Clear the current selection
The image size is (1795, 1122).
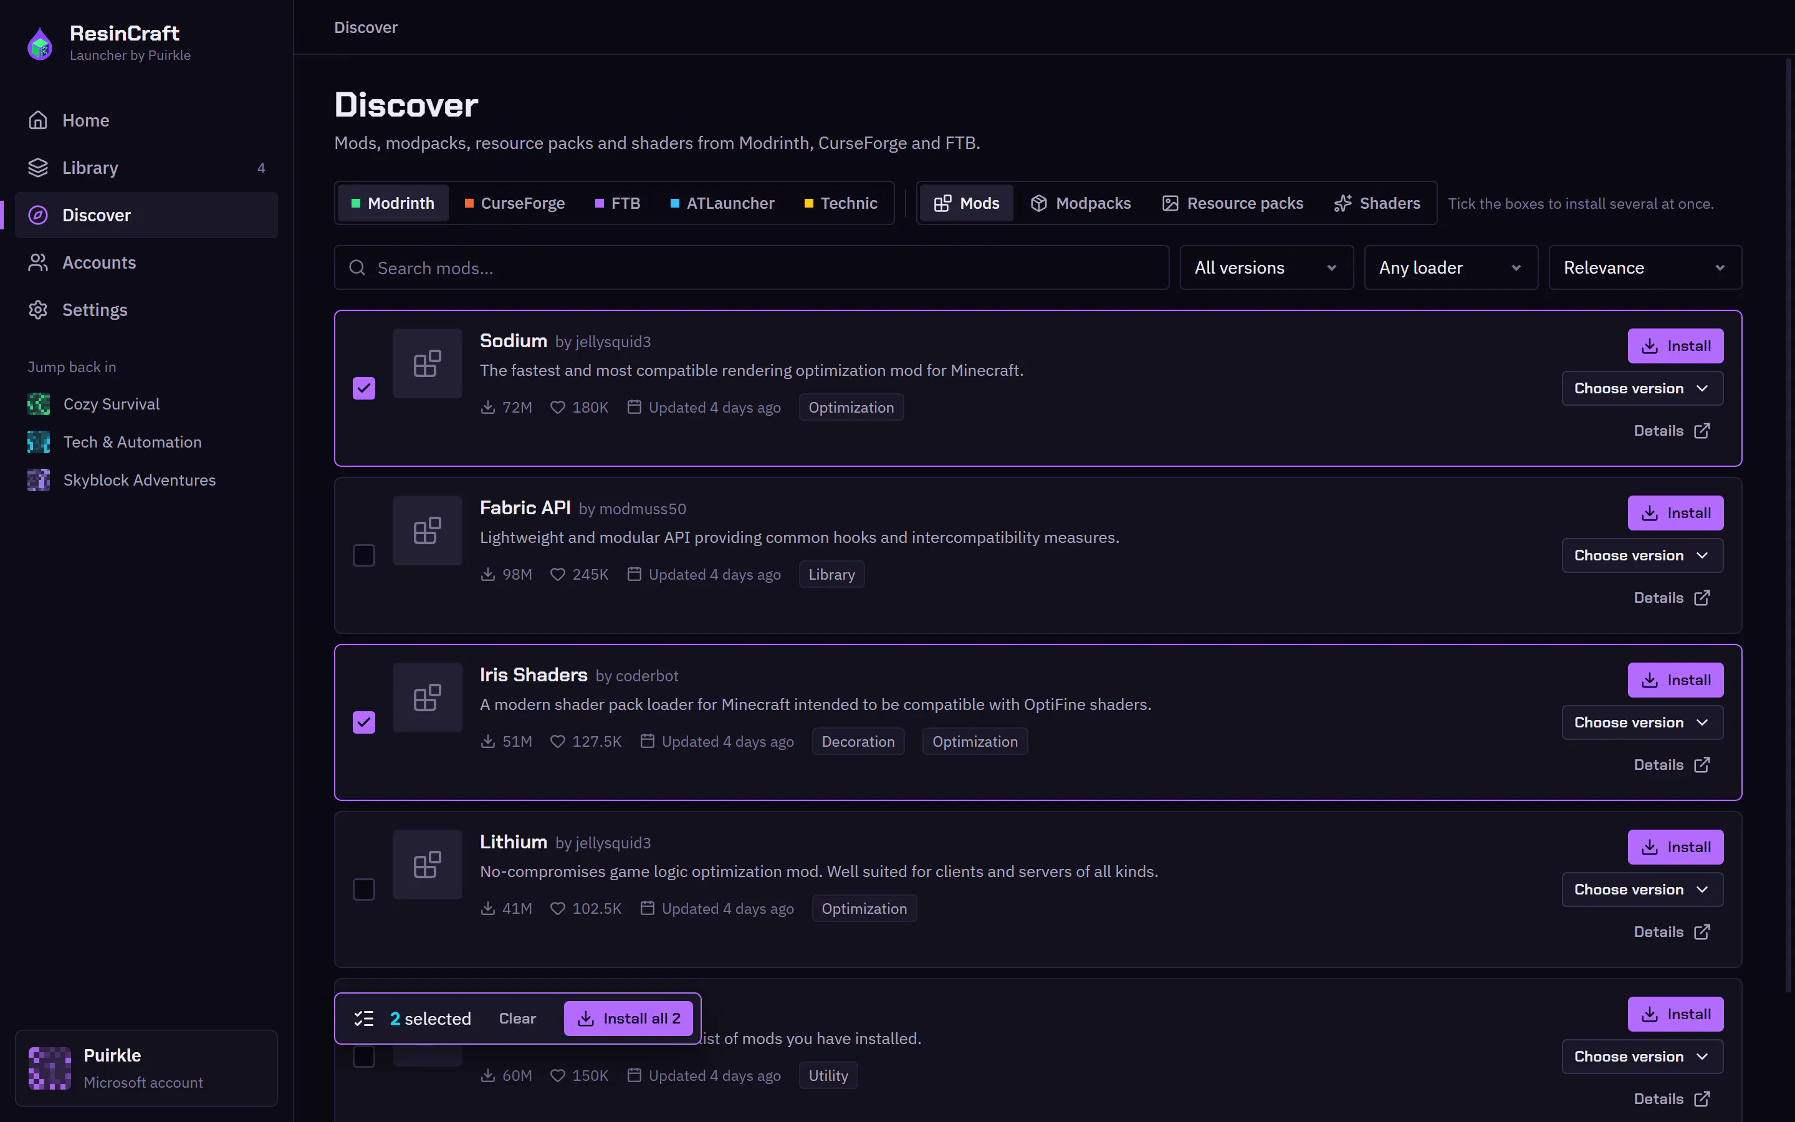[517, 1019]
